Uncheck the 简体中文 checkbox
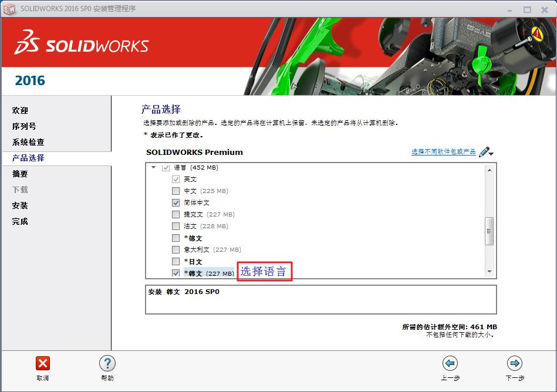 coord(175,202)
